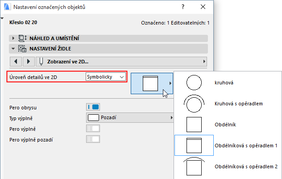Image resolution: width=282 pixels, height=179 pixels.
Task: Click the 2D symbol preview thumbnail button
Action: pyautogui.click(x=151, y=83)
